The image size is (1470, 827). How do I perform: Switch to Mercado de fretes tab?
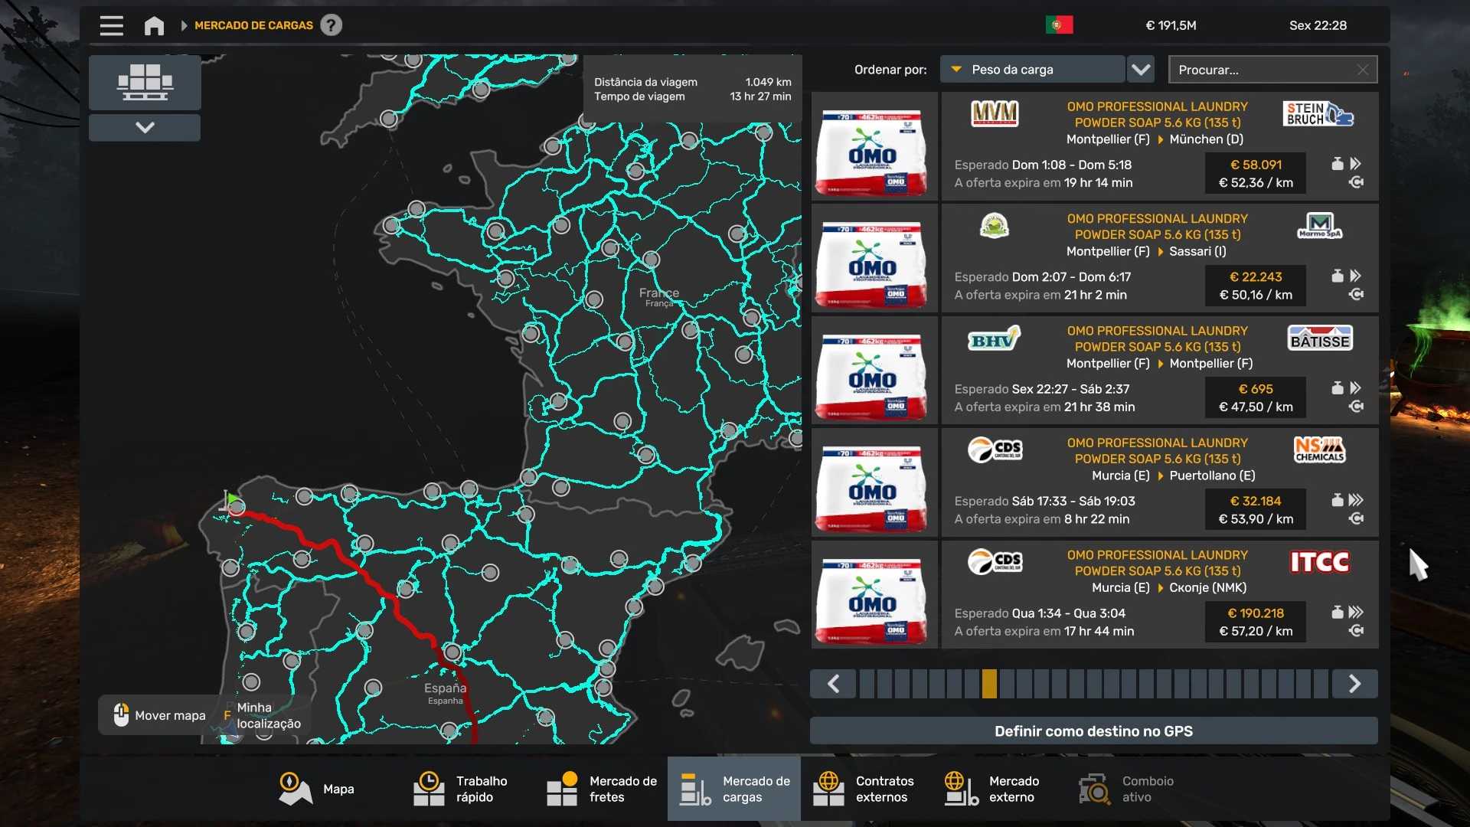point(602,789)
